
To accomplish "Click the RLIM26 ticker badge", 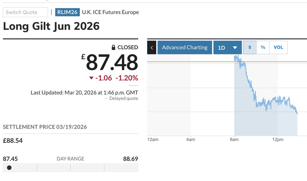I will (68, 12).
